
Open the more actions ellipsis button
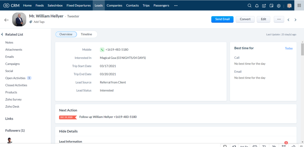pos(279,19)
